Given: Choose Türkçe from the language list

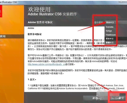Looking at the screenshot, I should point(109,31).
